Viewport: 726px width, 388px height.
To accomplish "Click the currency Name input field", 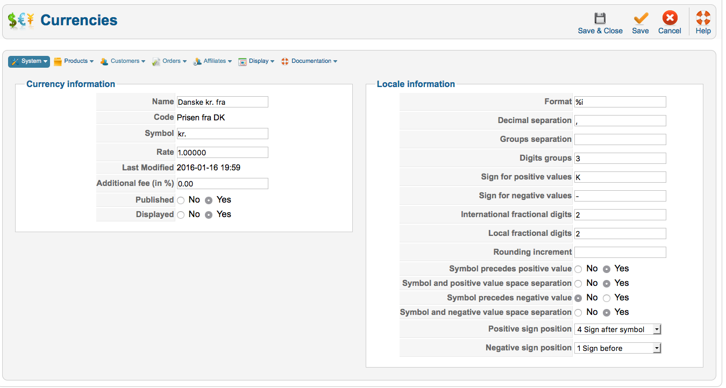I will [222, 102].
